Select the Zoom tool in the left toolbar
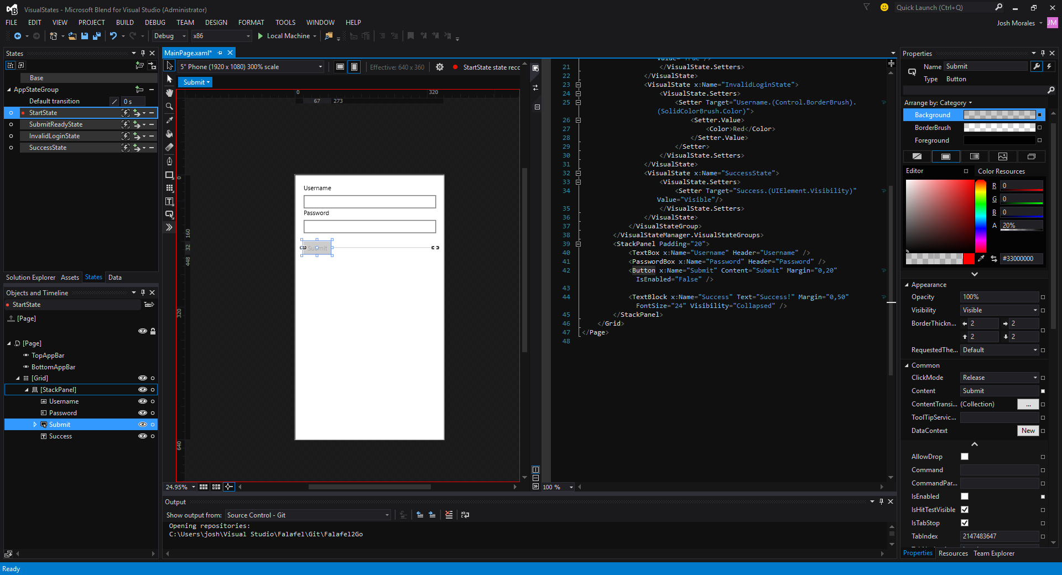 [x=169, y=107]
